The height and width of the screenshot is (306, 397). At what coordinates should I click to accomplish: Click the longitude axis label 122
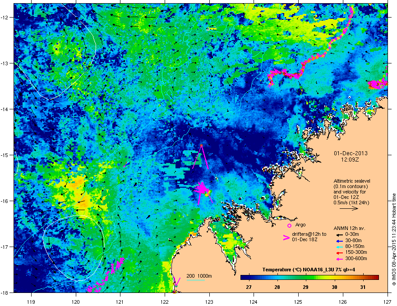[x=165, y=301]
